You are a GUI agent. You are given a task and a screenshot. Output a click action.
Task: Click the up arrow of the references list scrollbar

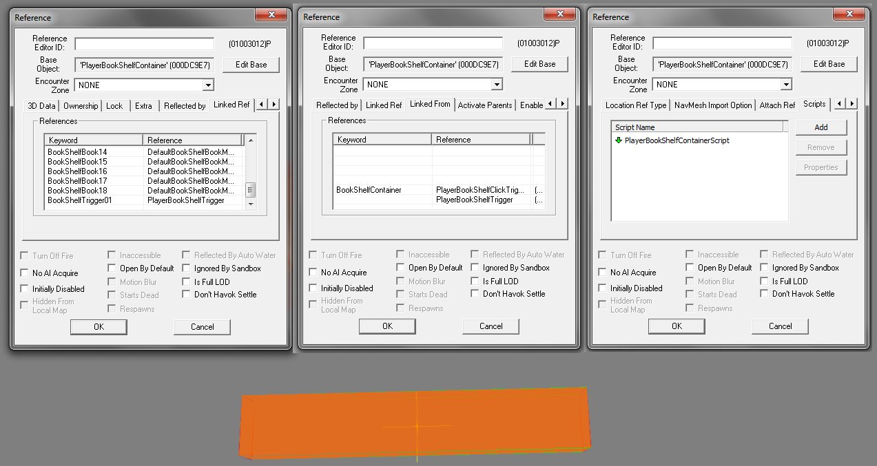click(x=251, y=140)
